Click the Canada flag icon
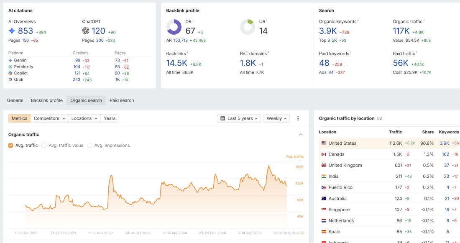The image size is (460, 243). 324,154
